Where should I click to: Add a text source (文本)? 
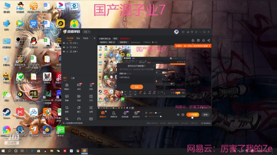pyautogui.click(x=91, y=98)
